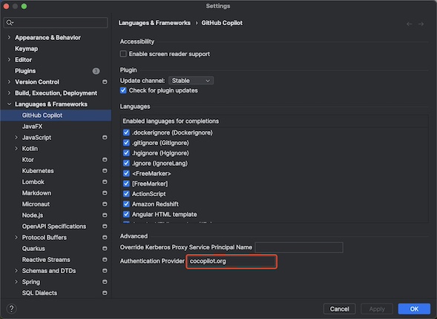Screen dimensions: 437x319
Task: Open the Markdown settings page
Action: click(x=36, y=193)
